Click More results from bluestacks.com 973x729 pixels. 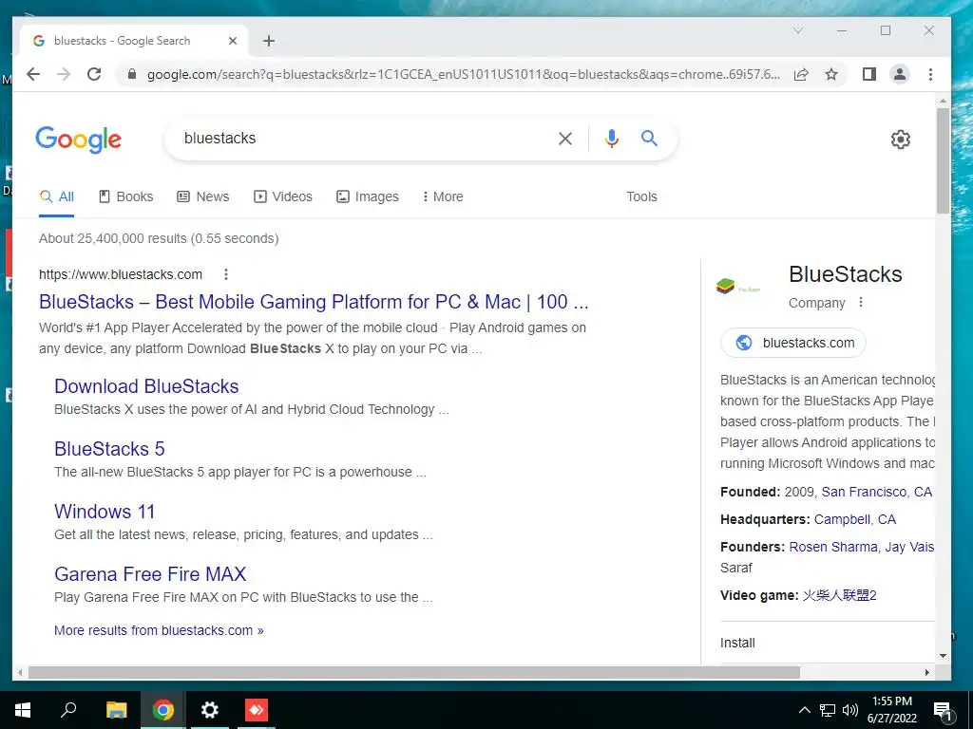(x=159, y=630)
